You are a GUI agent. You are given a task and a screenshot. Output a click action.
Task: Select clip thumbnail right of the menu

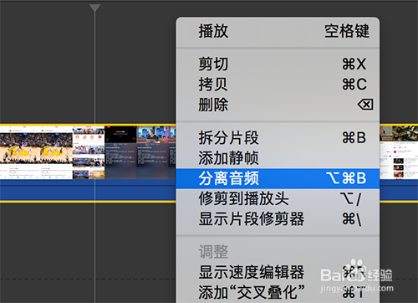pos(399,152)
